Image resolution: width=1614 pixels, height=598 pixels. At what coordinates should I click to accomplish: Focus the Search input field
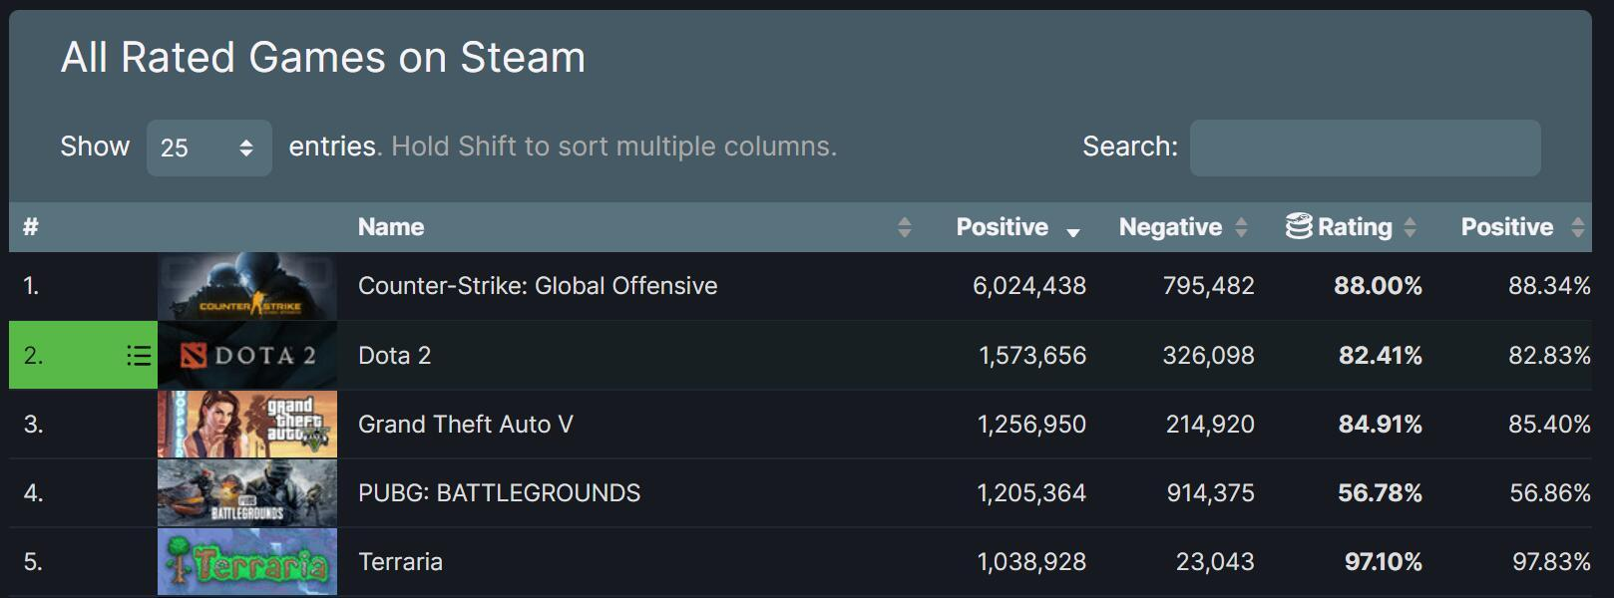tap(1365, 149)
